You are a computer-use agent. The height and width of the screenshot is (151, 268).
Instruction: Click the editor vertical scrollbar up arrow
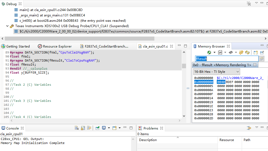click(184, 52)
